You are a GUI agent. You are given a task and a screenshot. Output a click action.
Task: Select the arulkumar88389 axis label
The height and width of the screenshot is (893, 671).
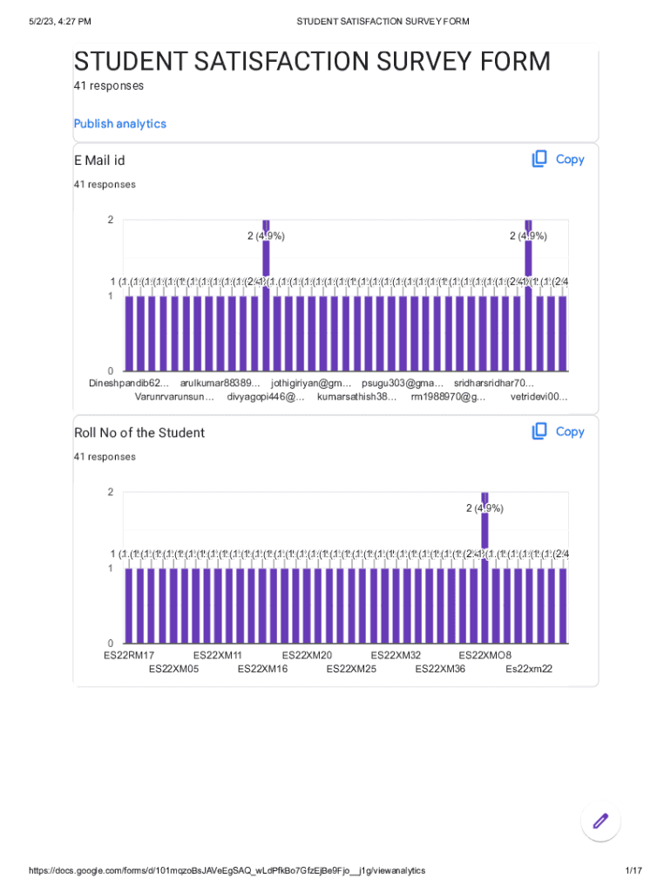[x=220, y=383]
